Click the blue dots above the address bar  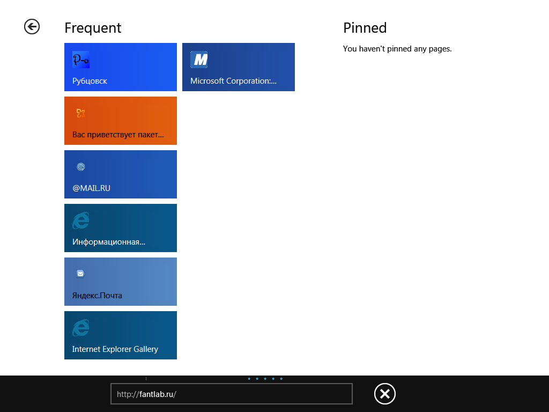pos(265,379)
